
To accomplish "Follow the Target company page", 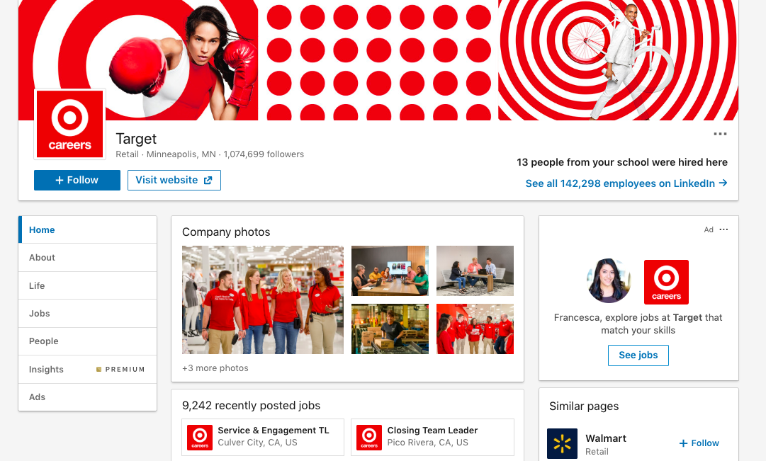I will pos(77,180).
